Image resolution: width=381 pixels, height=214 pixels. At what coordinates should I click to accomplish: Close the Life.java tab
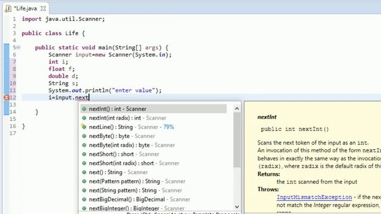[43, 8]
